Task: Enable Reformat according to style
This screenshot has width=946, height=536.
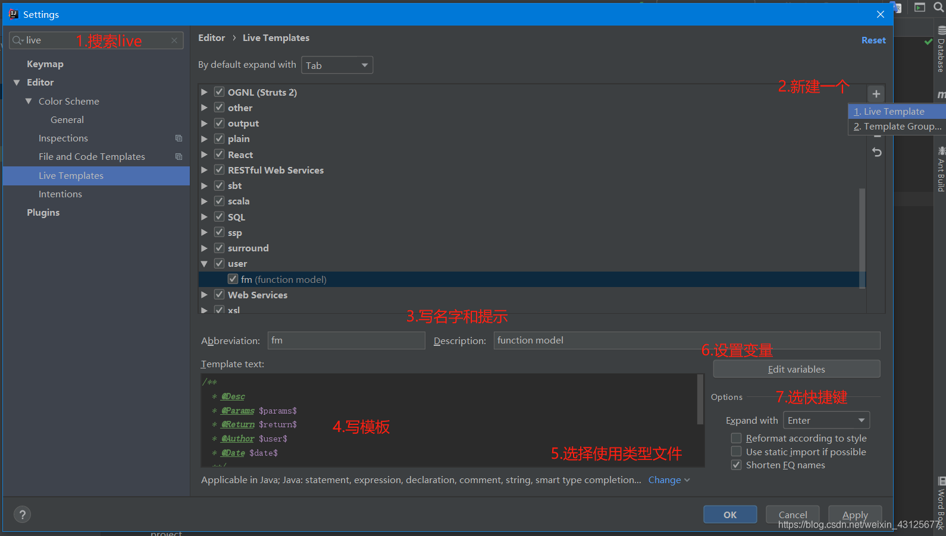Action: click(x=736, y=438)
